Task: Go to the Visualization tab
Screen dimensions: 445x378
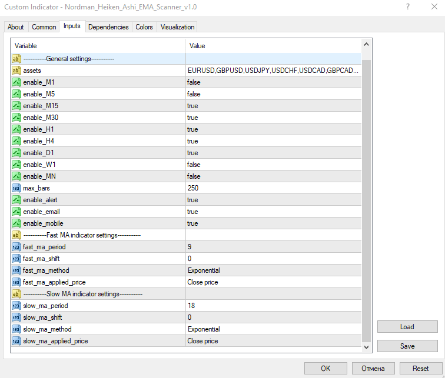Action: point(177,27)
